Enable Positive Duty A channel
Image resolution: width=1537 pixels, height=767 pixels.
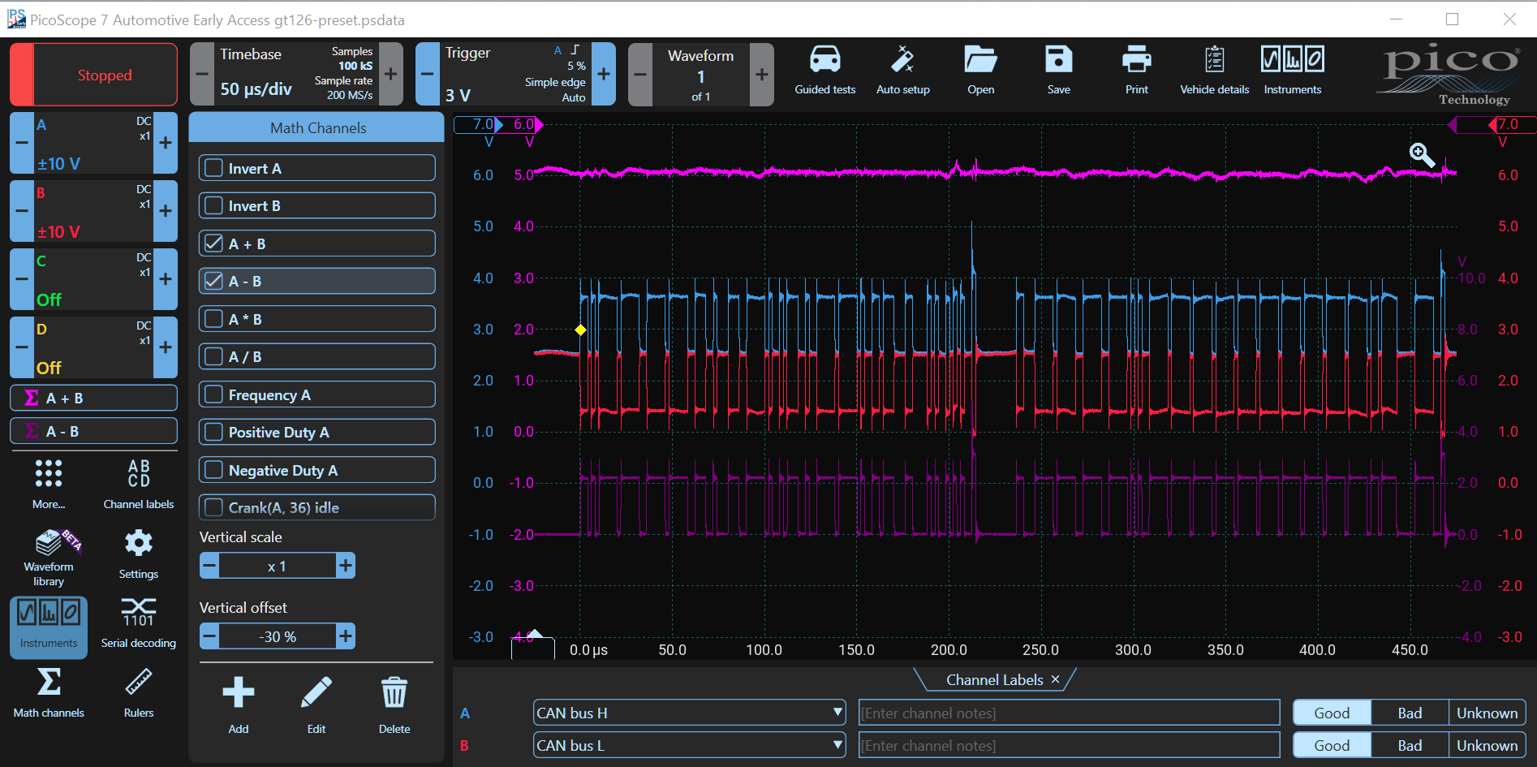(214, 432)
